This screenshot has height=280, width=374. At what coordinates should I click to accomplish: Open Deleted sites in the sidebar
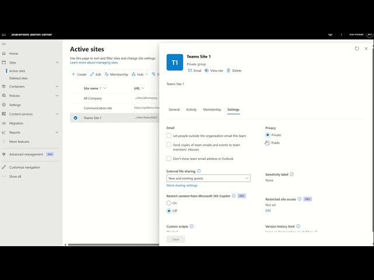(x=18, y=78)
